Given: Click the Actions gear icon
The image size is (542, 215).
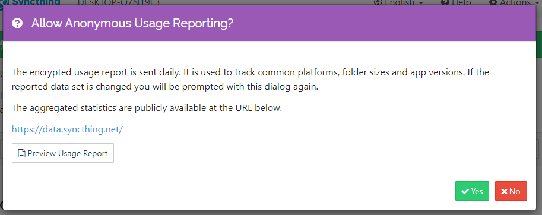Looking at the screenshot, I should [x=493, y=2].
